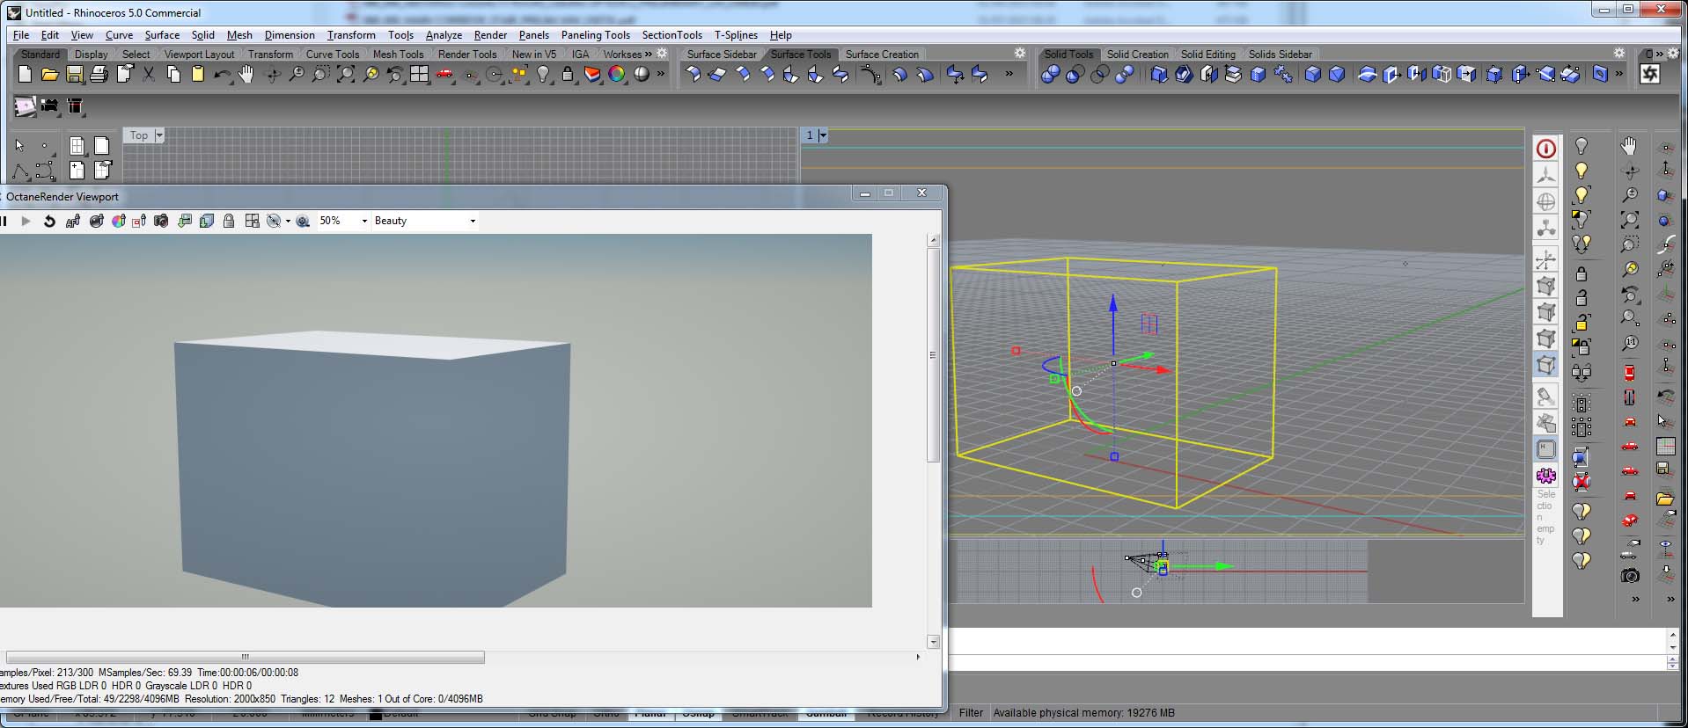Switch to the Solid Editing tab
Image resolution: width=1688 pixels, height=728 pixels.
point(1207,54)
